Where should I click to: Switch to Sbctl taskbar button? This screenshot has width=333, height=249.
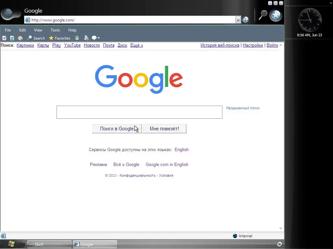coord(49,244)
